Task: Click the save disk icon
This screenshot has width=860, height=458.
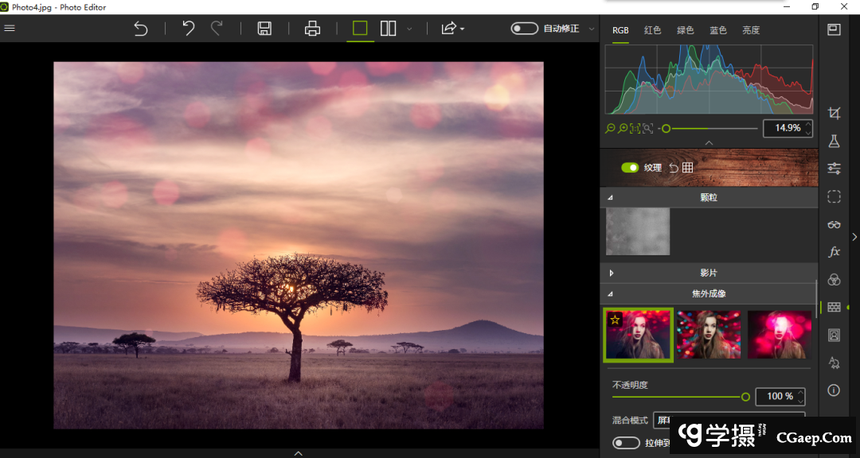Action: pyautogui.click(x=264, y=29)
